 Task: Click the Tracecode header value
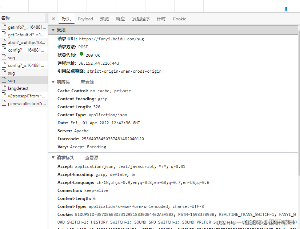coord(113,139)
